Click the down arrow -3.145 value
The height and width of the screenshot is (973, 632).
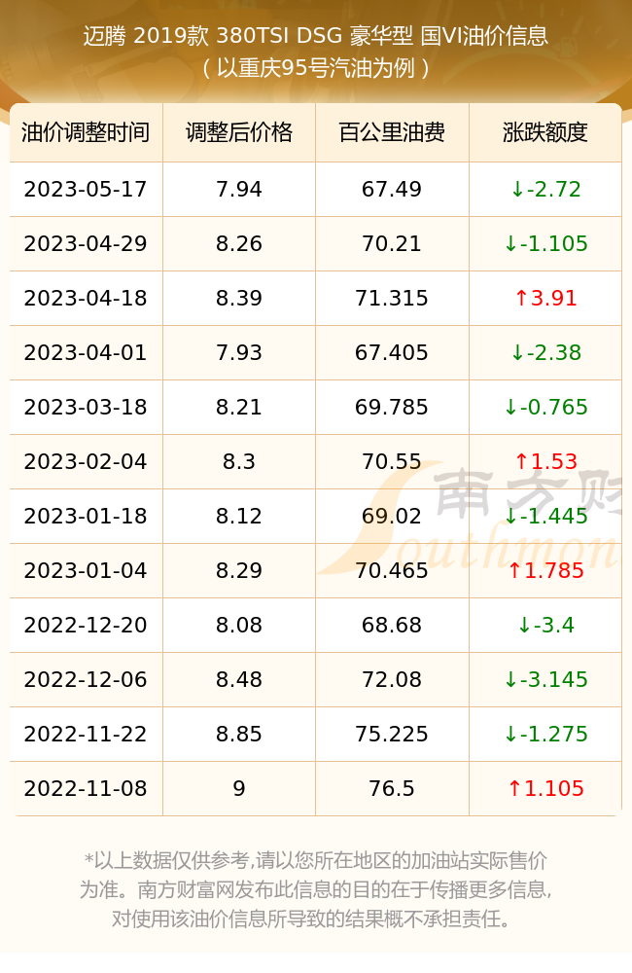(545, 680)
